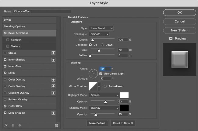Add another Inner Shadow with plus icon

[x=53, y=60]
